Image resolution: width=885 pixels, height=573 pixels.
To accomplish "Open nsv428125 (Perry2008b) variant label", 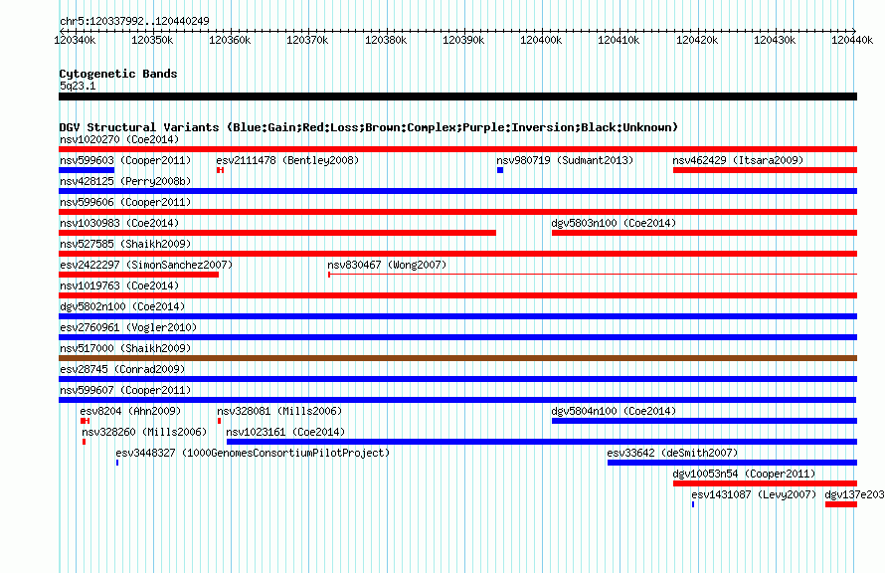I will (125, 181).
